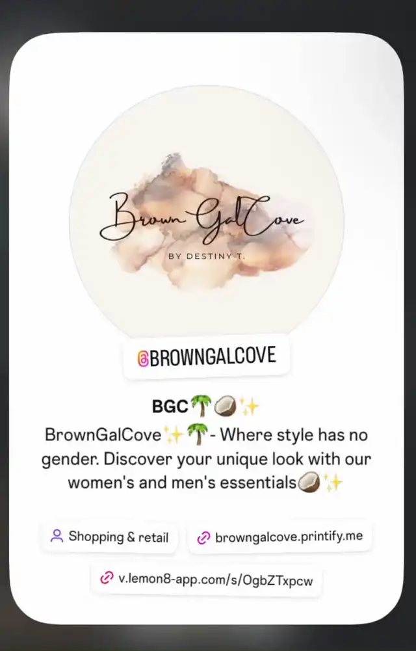The height and width of the screenshot is (651, 416).
Task: Open the @BROWNGALCOVE username badge
Action: click(206, 358)
